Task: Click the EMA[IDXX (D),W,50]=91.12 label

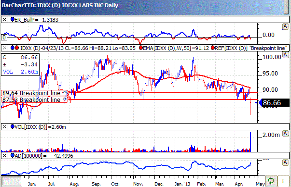Action: click(176, 48)
